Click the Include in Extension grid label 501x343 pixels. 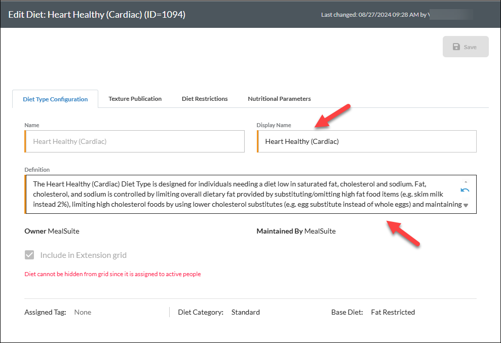pyautogui.click(x=84, y=255)
